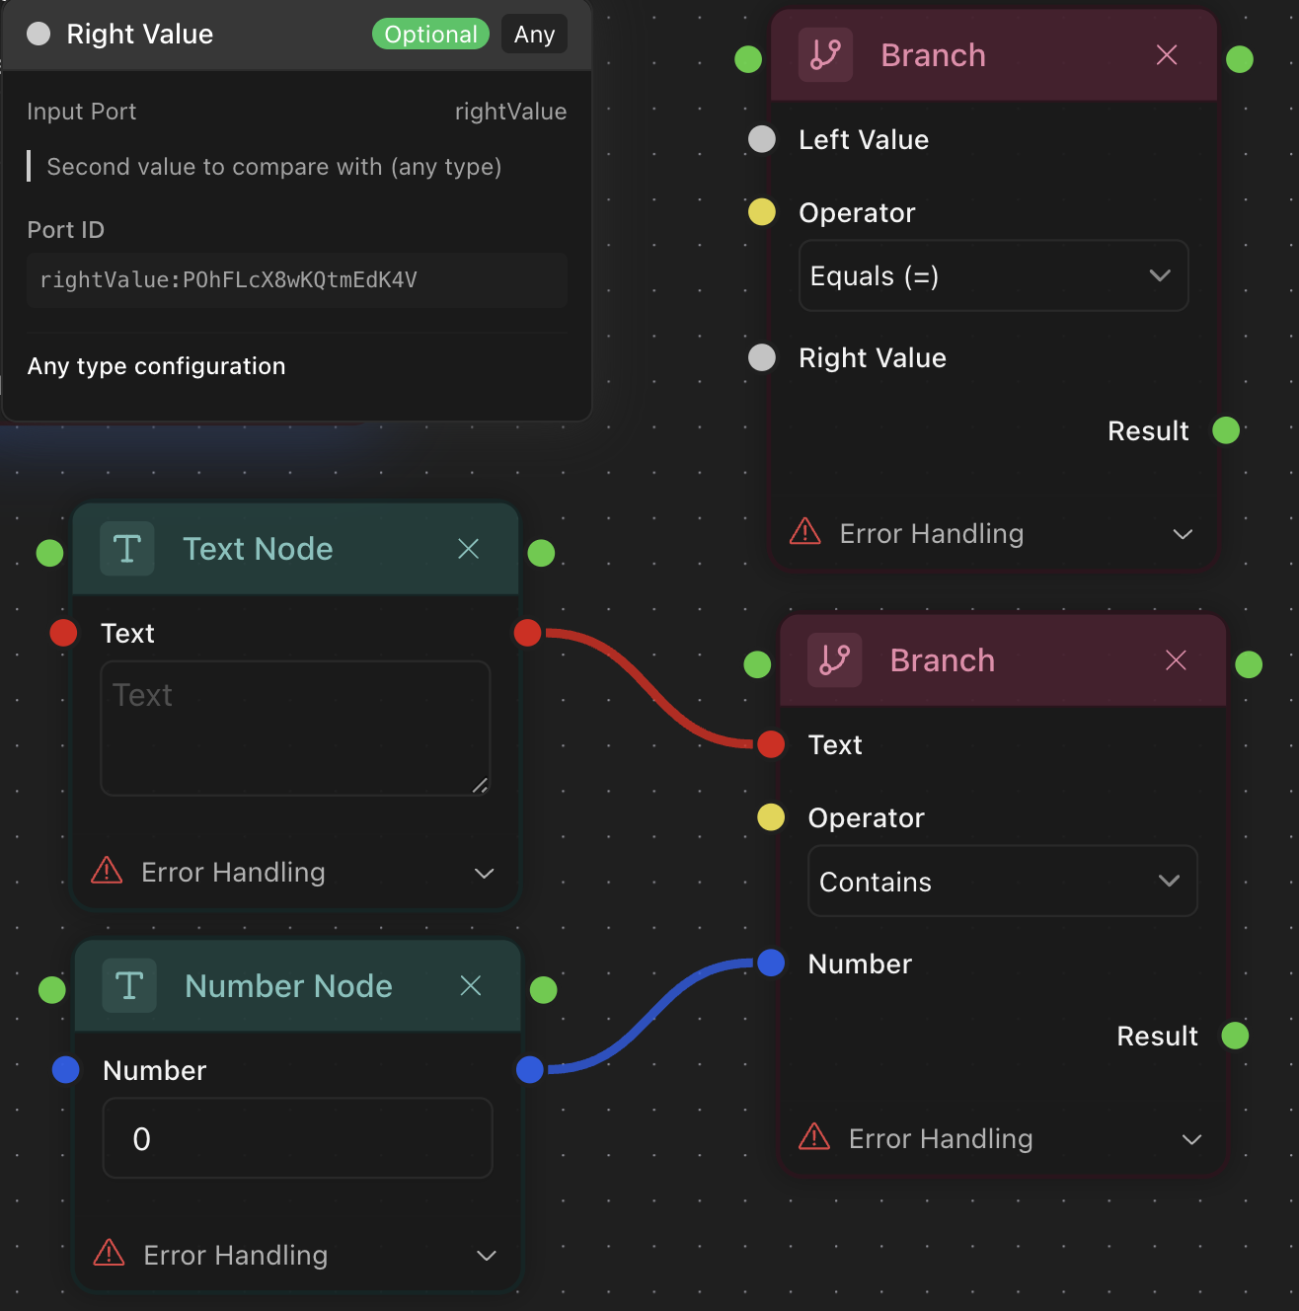Click the gray Left Value input port
Viewport: 1299px width, 1311px height.
click(x=762, y=139)
